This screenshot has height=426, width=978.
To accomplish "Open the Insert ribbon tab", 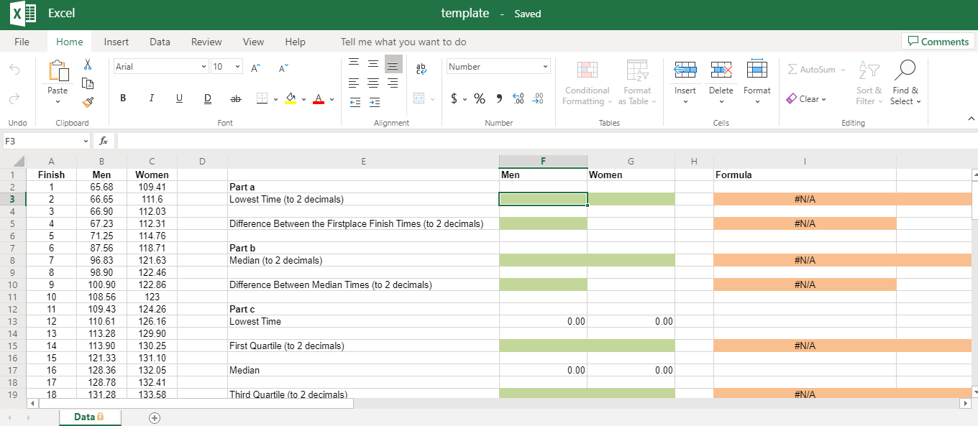I will 116,42.
